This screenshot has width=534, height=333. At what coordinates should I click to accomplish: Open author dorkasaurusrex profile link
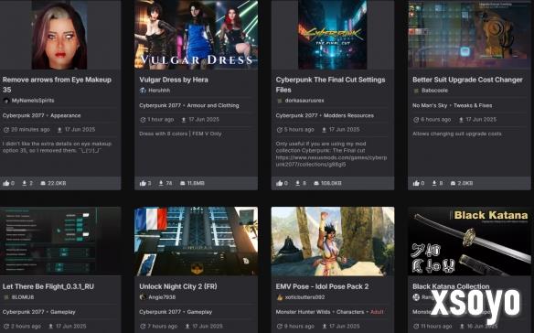click(304, 101)
